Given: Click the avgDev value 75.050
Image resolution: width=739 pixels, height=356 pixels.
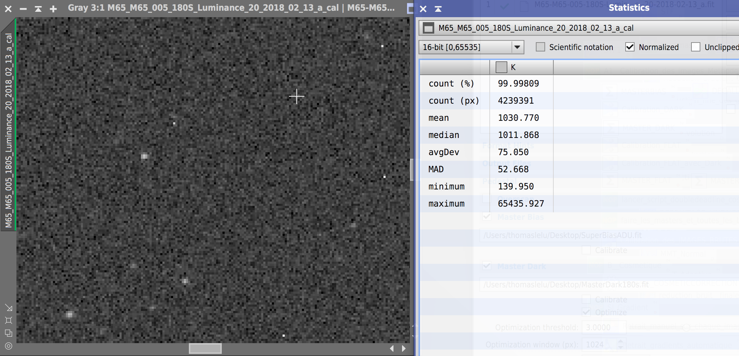Looking at the screenshot, I should [x=513, y=152].
